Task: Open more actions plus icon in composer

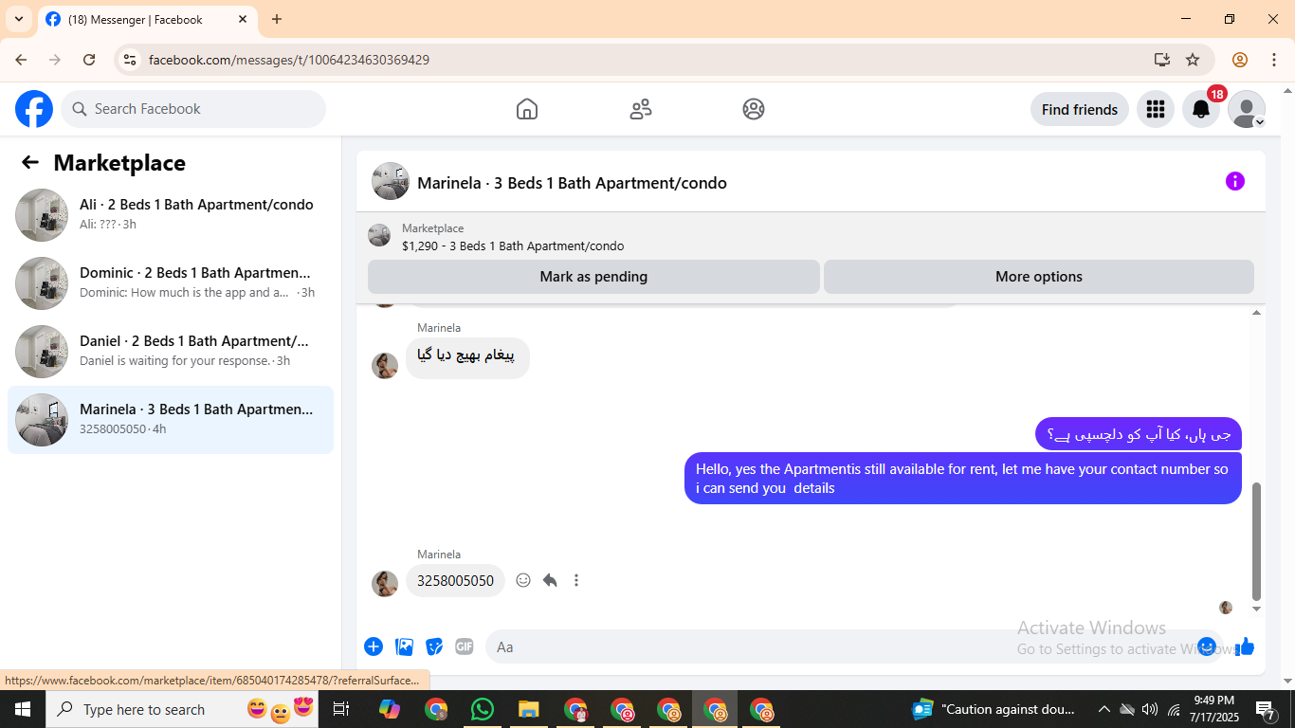Action: pyautogui.click(x=374, y=646)
